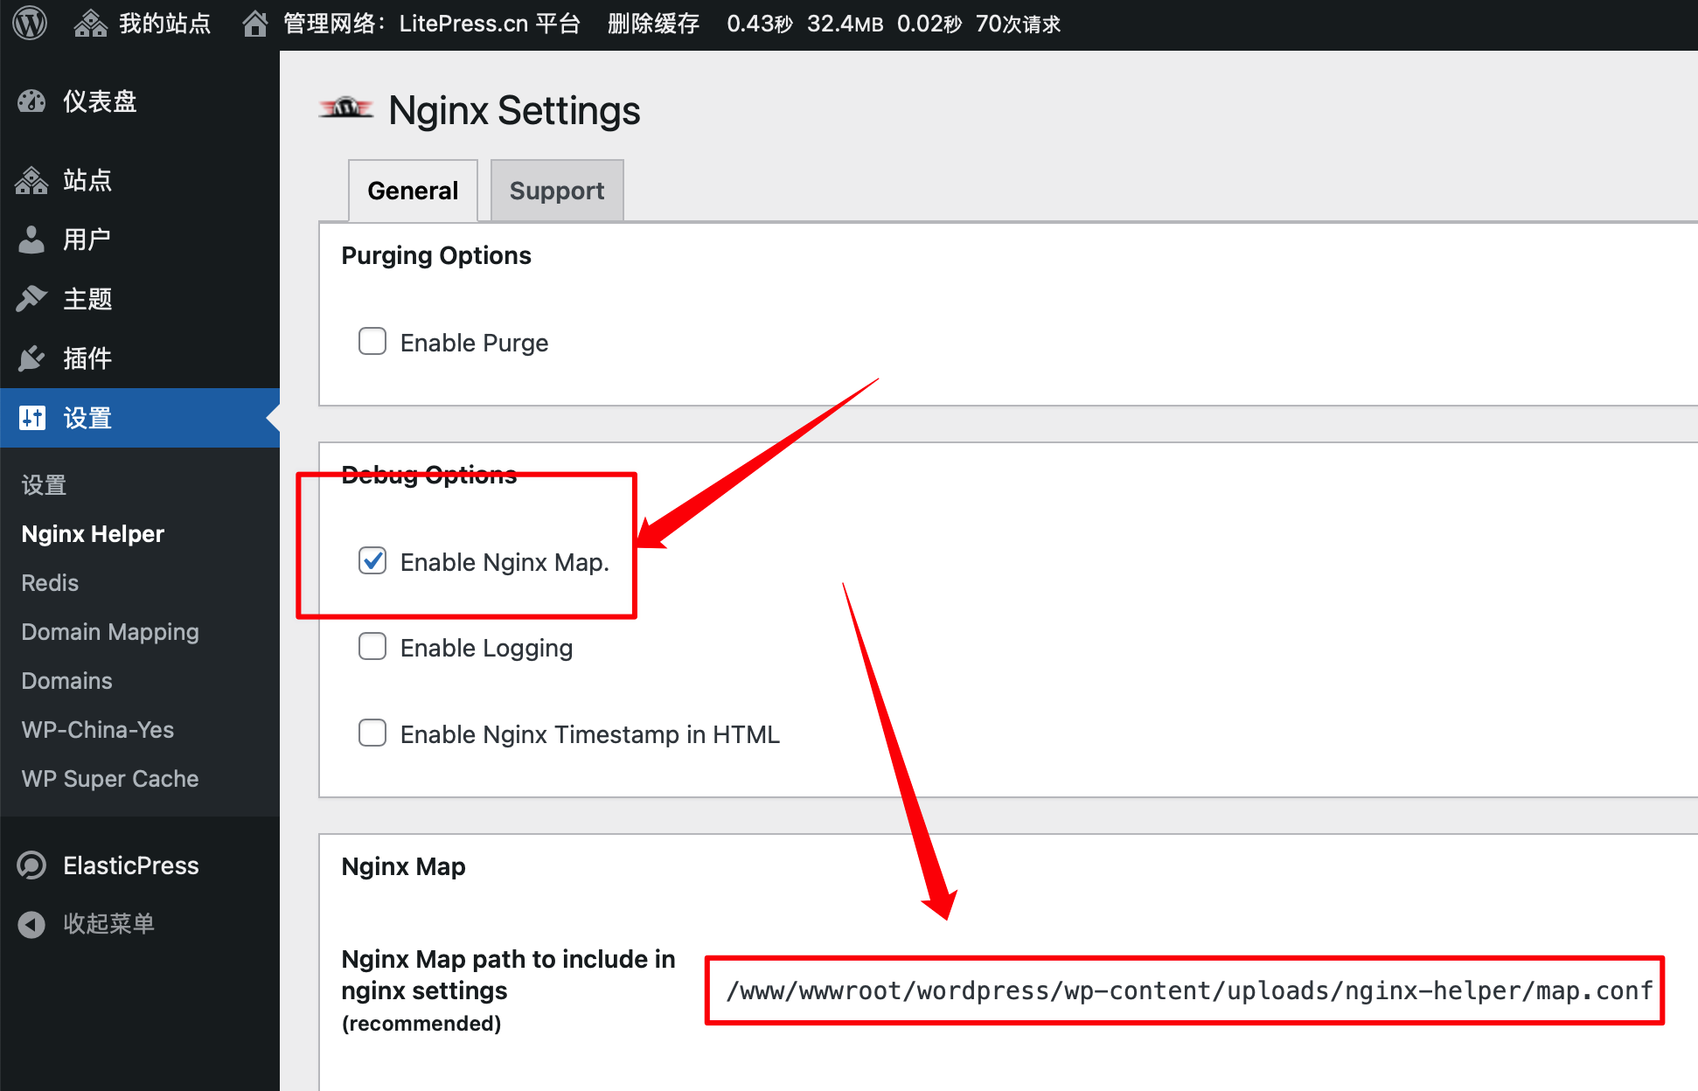Click the 站点 sites icon in sidebar

(31, 180)
